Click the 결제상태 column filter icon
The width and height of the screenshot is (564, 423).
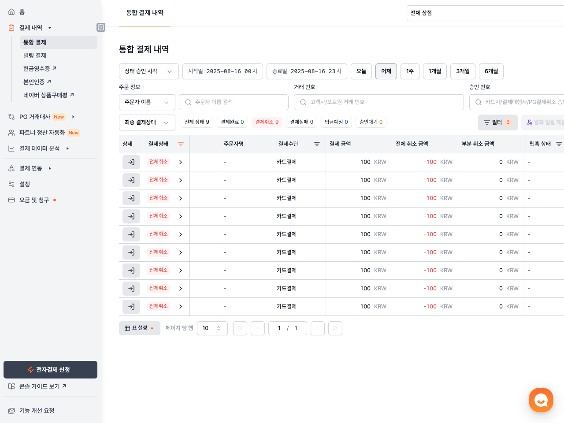tap(181, 144)
